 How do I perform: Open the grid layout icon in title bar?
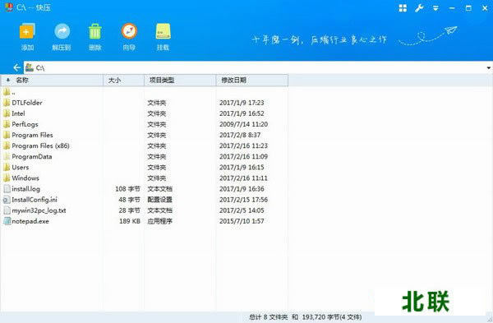coord(403,8)
